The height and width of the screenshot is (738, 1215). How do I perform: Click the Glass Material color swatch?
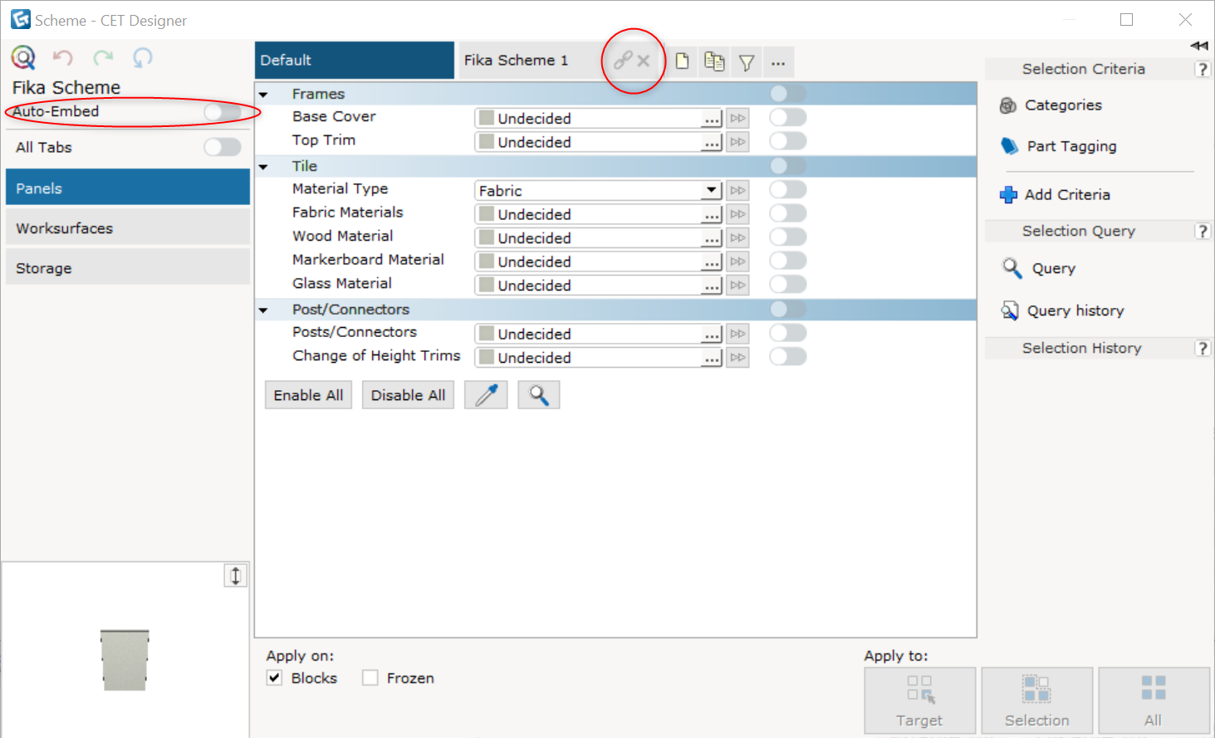pyautogui.click(x=487, y=286)
